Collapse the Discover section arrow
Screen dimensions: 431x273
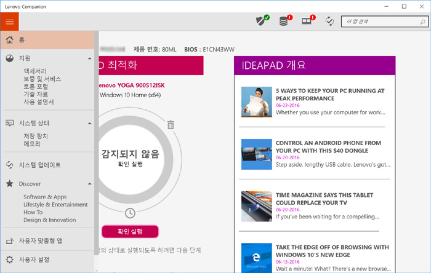click(90, 184)
